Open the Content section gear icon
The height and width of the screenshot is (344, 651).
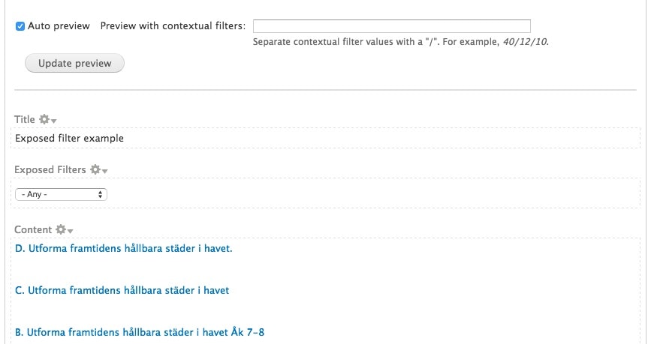coord(61,229)
